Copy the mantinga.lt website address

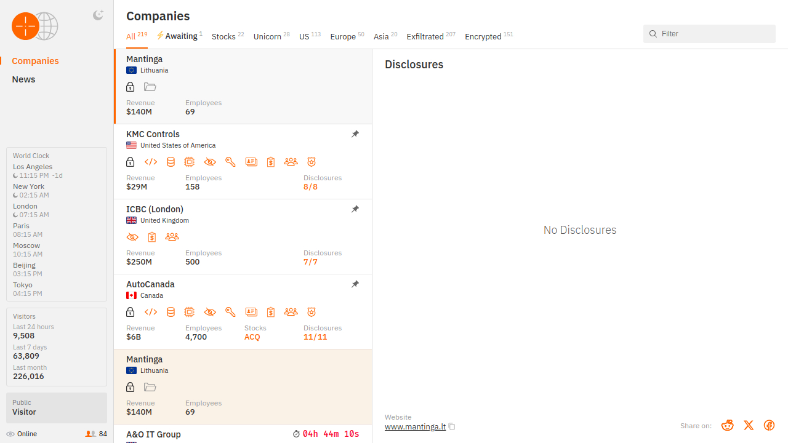(452, 426)
